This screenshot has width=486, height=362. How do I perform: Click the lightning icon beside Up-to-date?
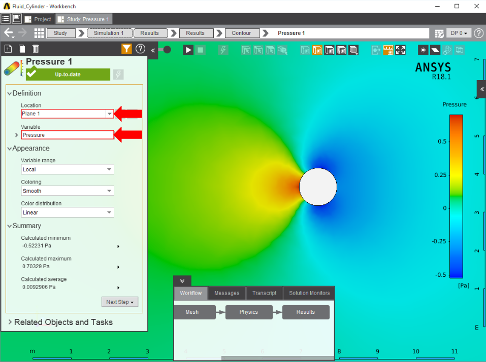(x=118, y=74)
